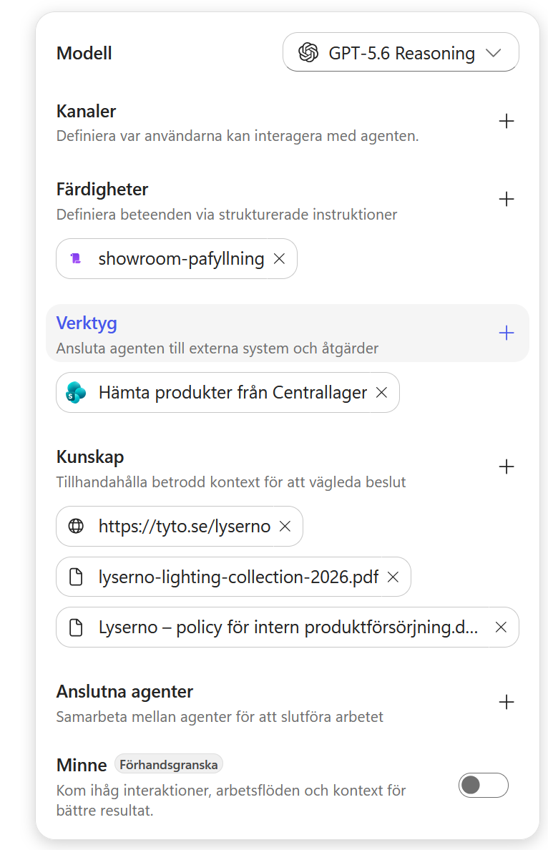Click 'Samarbeta mellan agenter' description
The width and height of the screenshot is (548, 850).
tap(220, 717)
